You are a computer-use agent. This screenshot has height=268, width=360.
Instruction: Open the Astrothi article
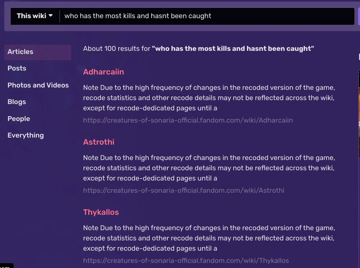98,142
